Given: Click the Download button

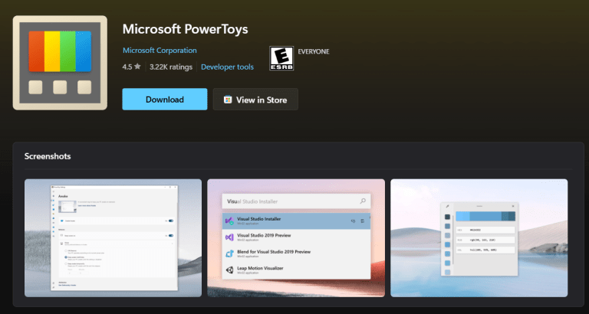Looking at the screenshot, I should pos(165,100).
